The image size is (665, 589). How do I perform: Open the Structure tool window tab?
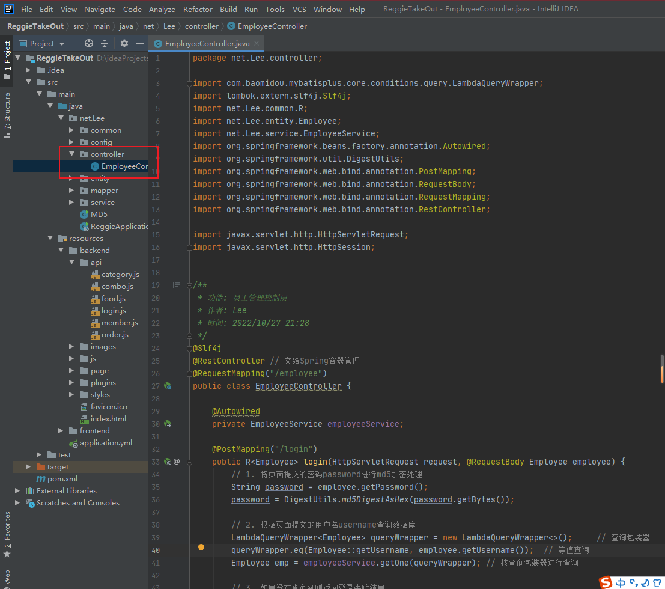point(7,115)
